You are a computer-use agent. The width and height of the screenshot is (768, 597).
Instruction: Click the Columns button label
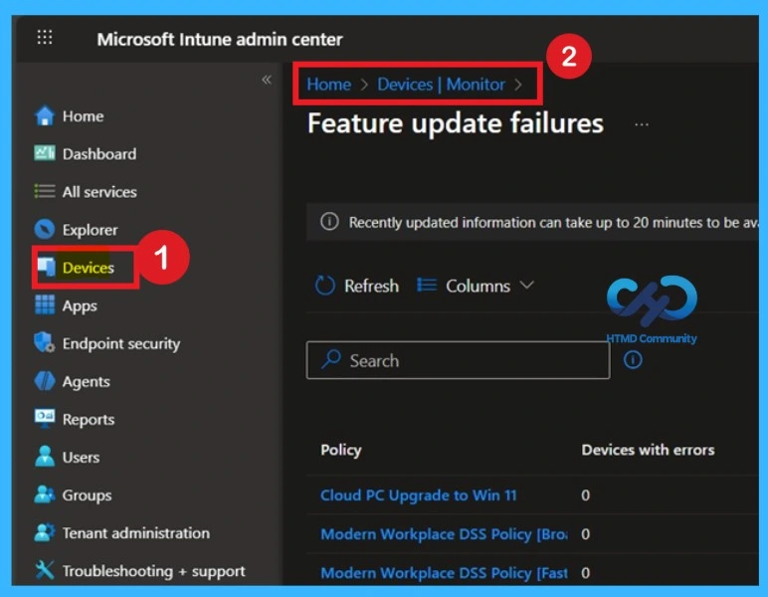pos(479,286)
